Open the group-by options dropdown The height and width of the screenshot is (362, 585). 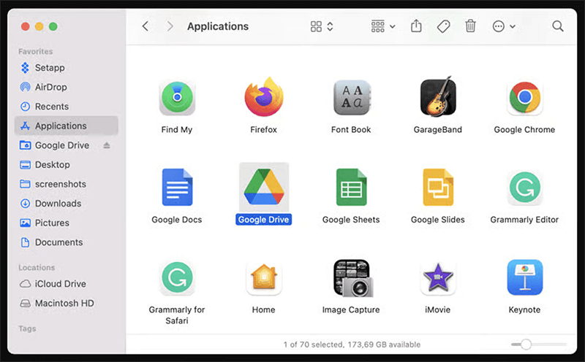[x=382, y=26]
